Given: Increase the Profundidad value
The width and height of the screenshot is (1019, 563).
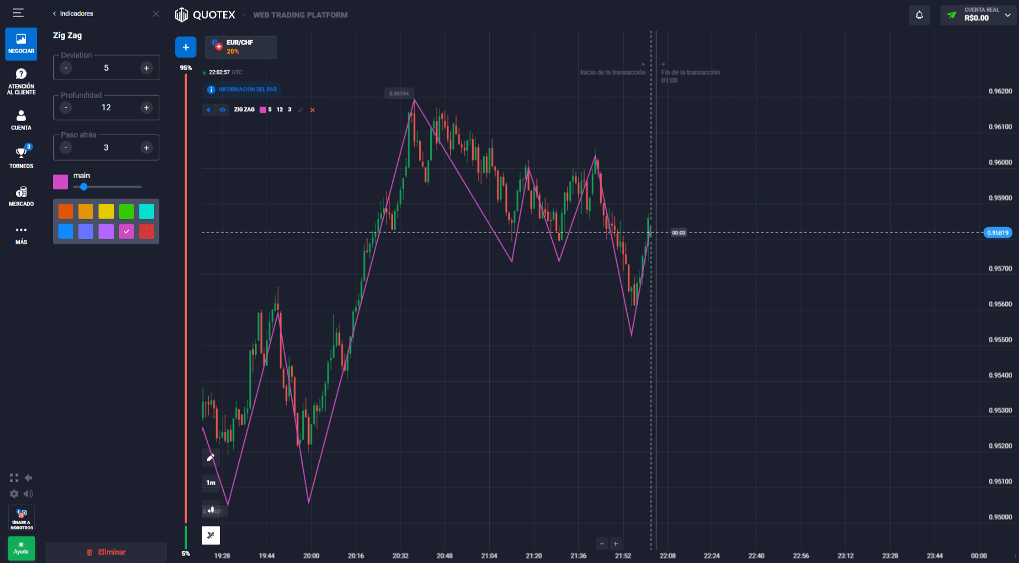Looking at the screenshot, I should pos(146,107).
